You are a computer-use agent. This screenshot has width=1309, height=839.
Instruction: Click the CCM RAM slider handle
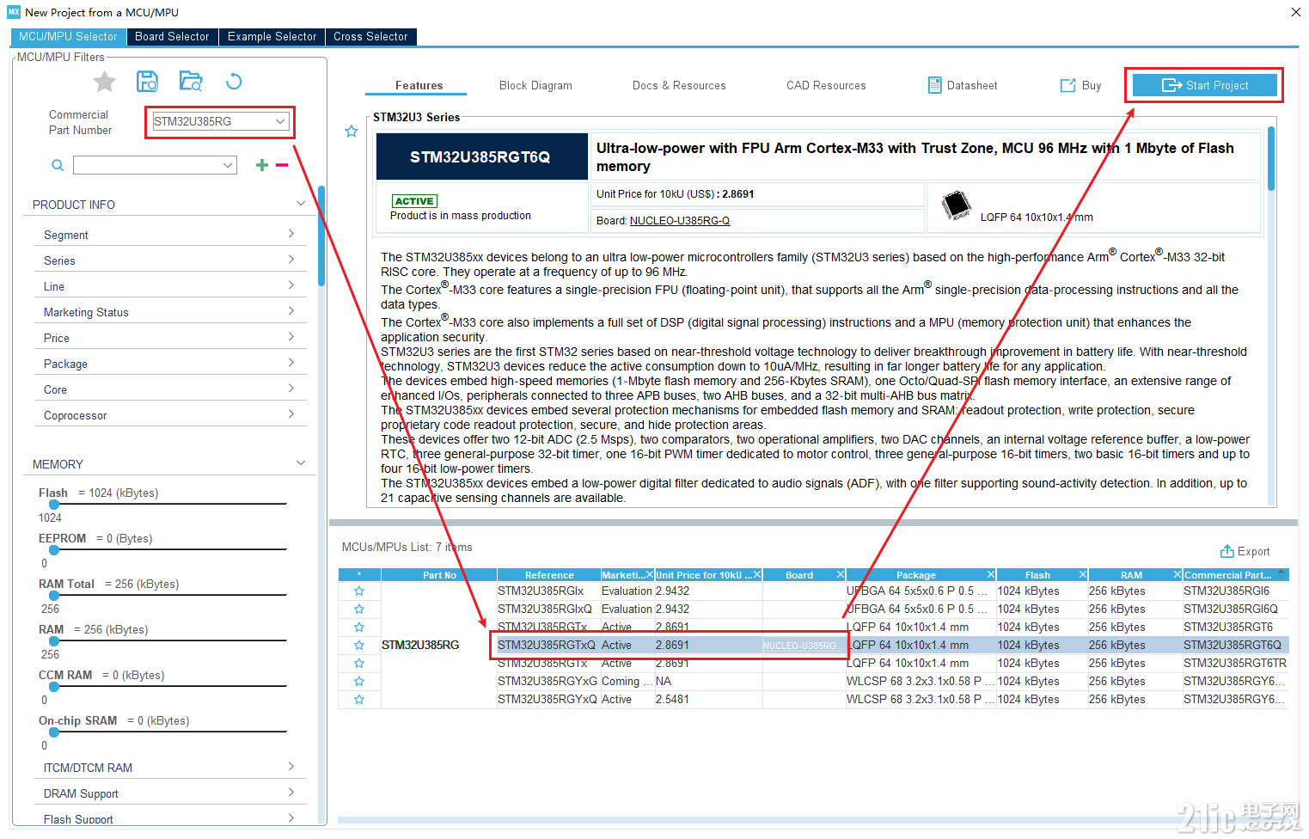[x=54, y=687]
